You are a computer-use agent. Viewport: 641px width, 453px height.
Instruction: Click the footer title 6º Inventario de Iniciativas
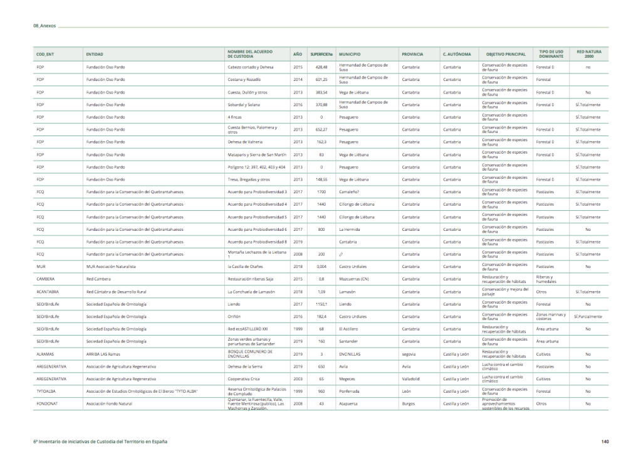tap(100, 442)
